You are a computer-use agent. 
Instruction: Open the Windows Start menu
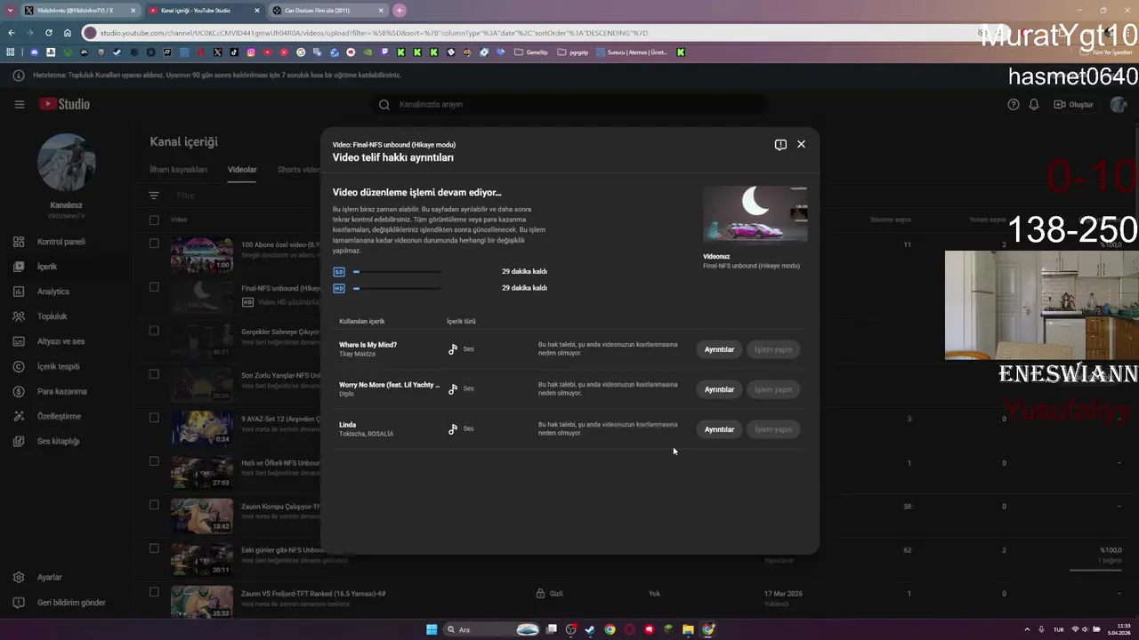[432, 629]
